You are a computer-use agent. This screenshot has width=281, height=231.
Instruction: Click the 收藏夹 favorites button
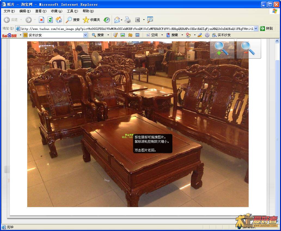click(92, 20)
